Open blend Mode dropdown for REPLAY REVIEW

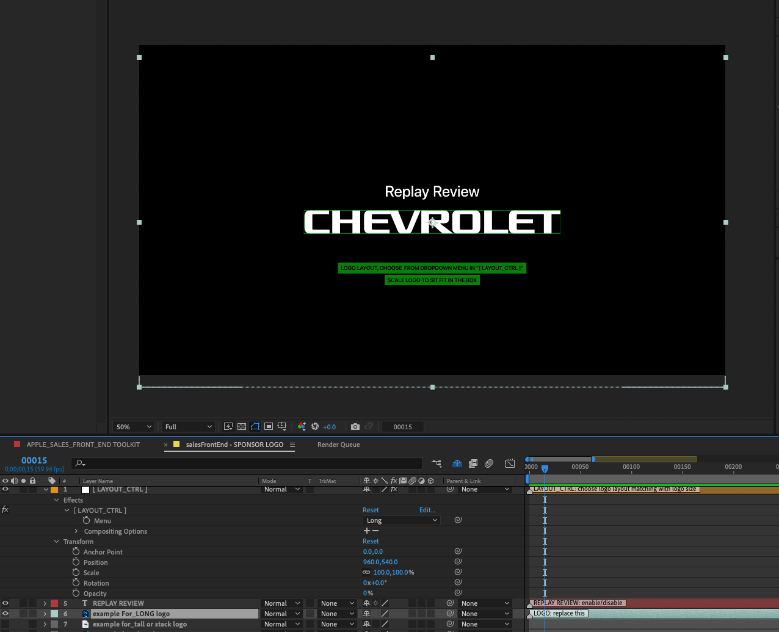(x=282, y=603)
